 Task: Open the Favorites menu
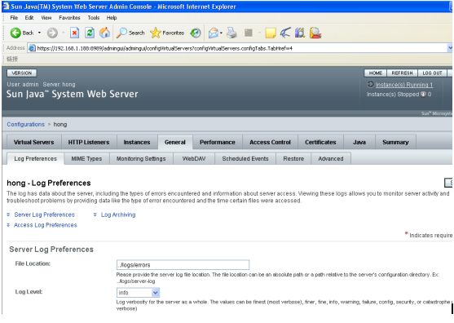69,18
